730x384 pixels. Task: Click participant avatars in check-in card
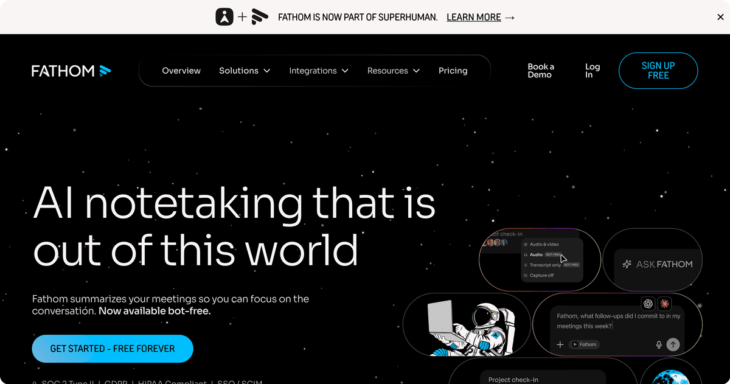pos(496,242)
